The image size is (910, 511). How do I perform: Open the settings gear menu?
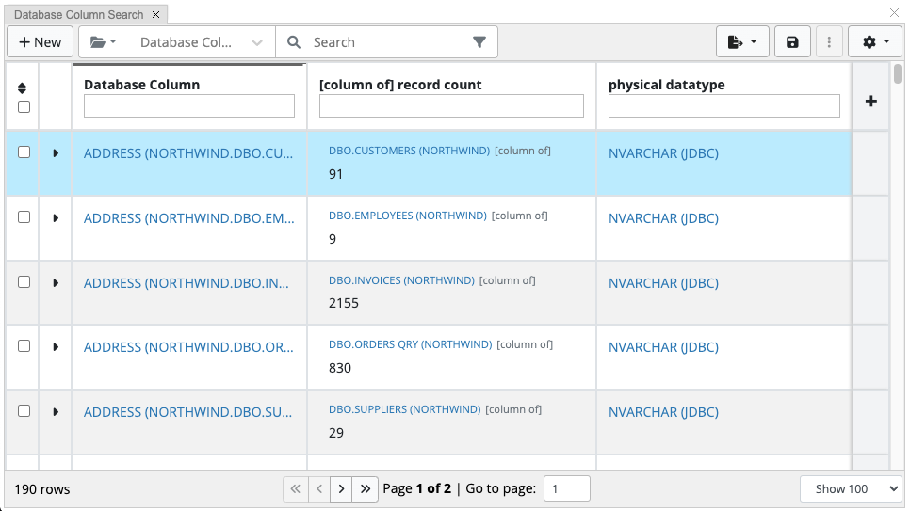click(x=875, y=42)
